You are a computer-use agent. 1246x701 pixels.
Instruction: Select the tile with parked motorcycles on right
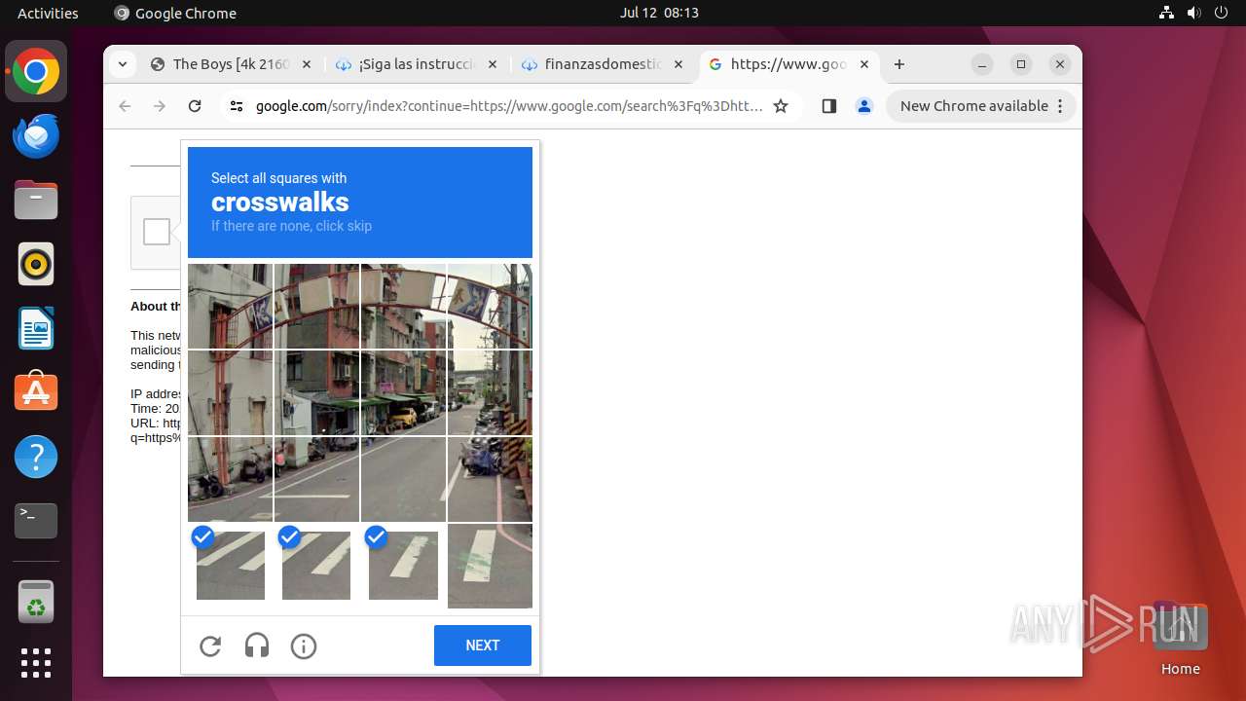pyautogui.click(x=490, y=479)
